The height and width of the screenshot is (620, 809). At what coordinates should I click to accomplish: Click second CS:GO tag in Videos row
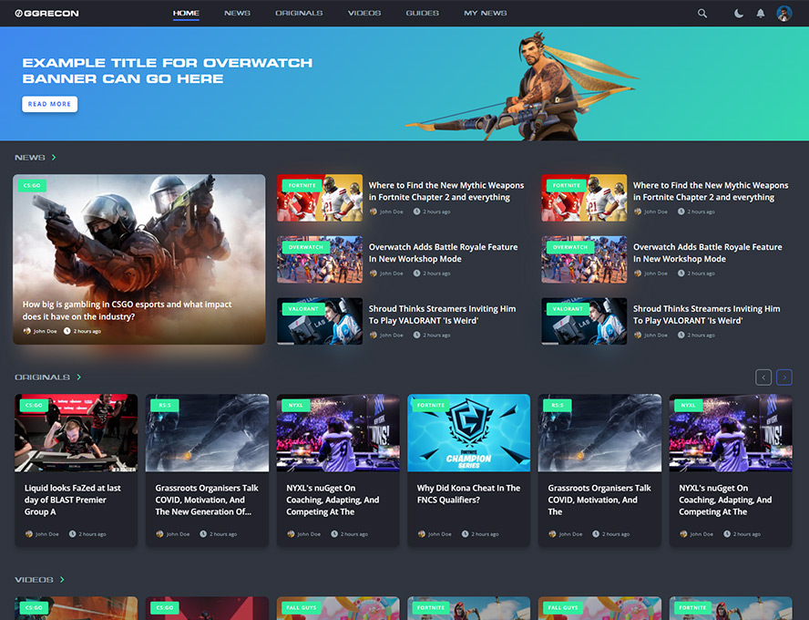tap(165, 607)
